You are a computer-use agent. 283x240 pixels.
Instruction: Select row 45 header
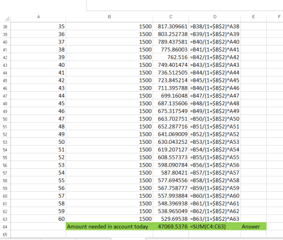(5, 81)
